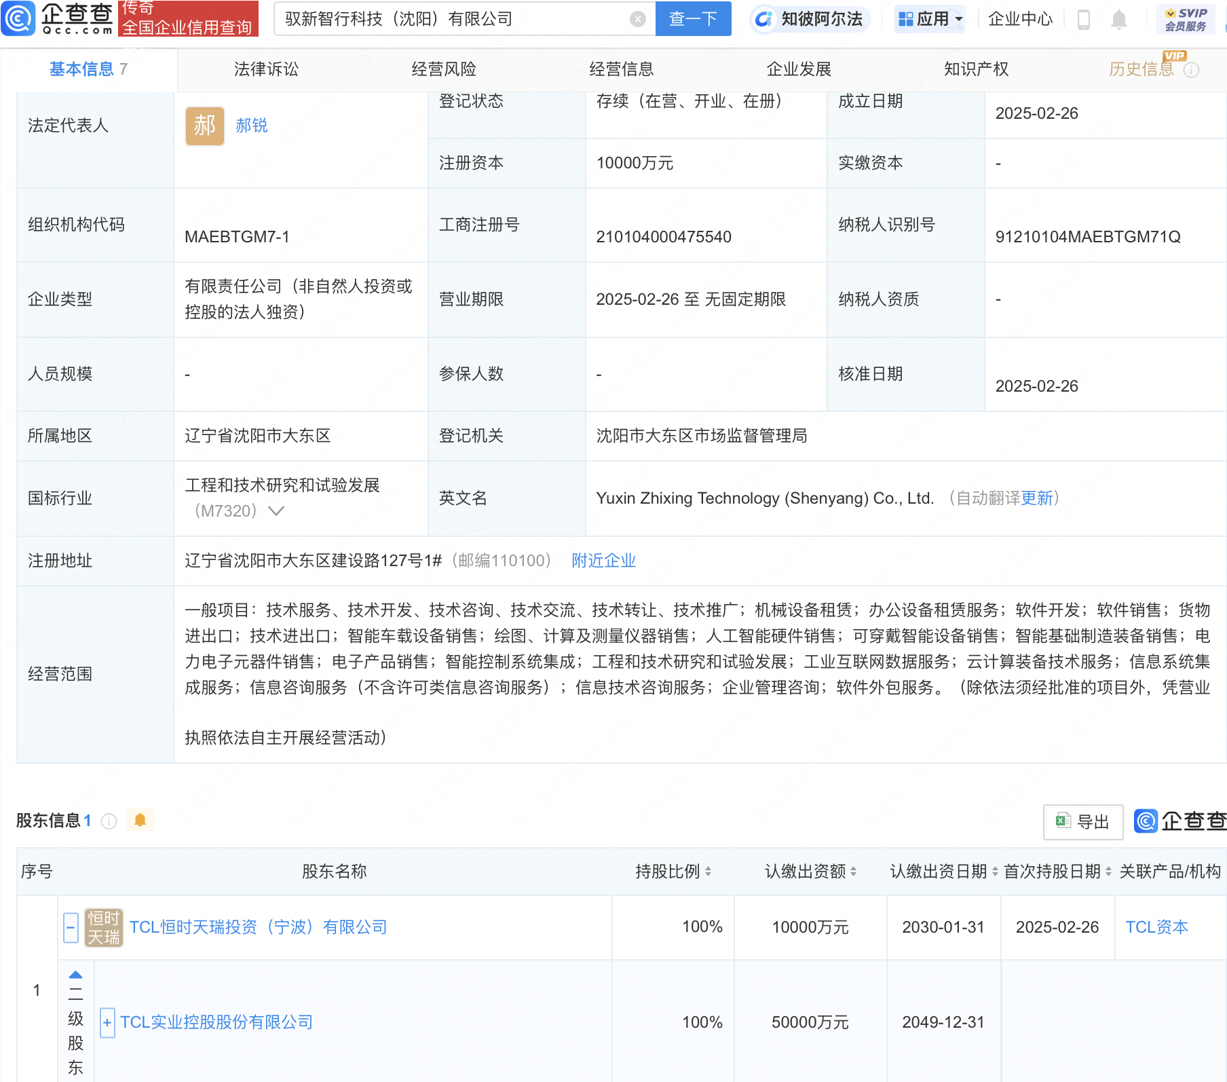Click registered capital 10000万元 value

pyautogui.click(x=635, y=163)
